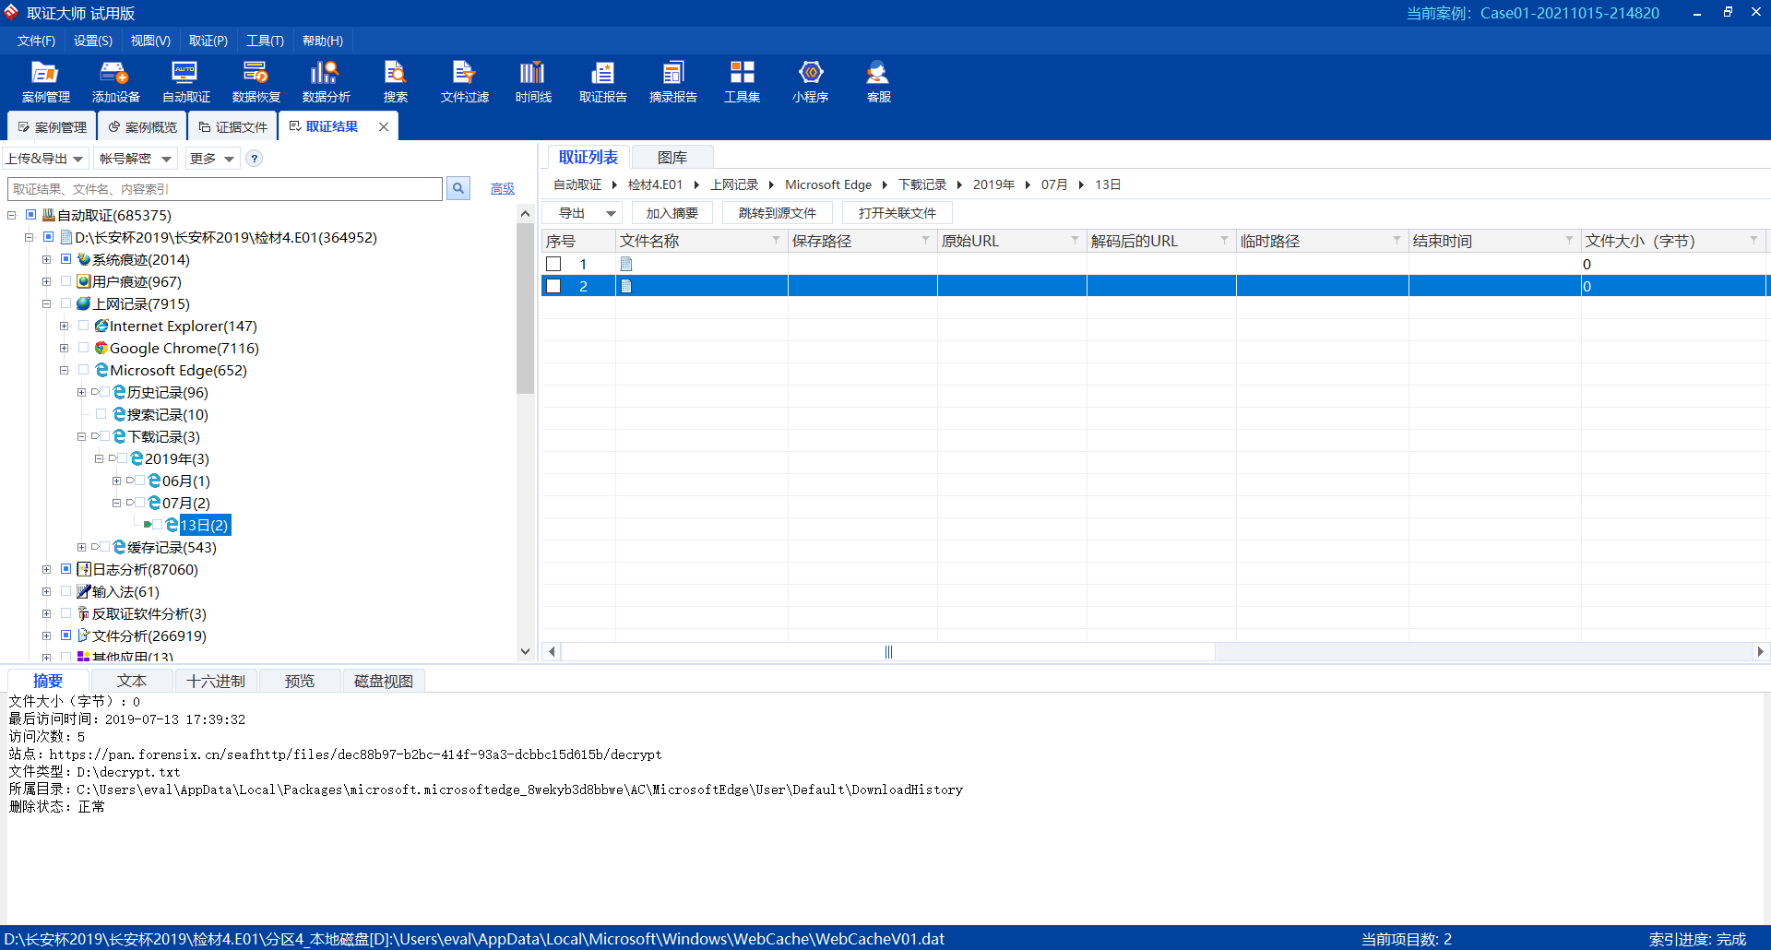Image resolution: width=1771 pixels, height=950 pixels.
Task: Expand the 历史记录(96) tree node
Action: [81, 392]
